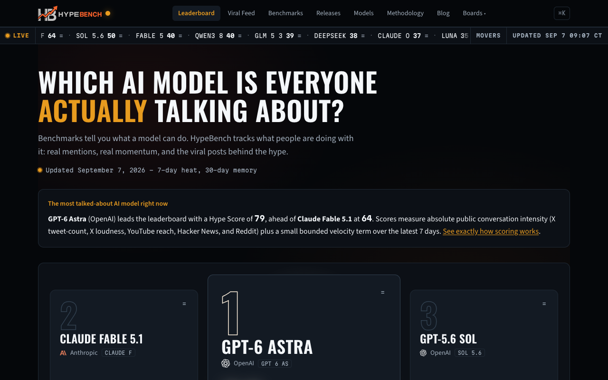The width and height of the screenshot is (608, 380).
Task: Click the QWEN3 8 ticker entry
Action: click(218, 36)
